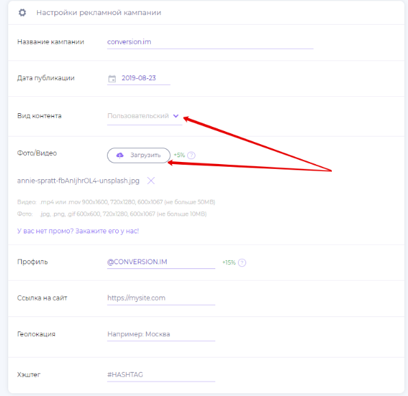Click the #HASHTAG input field

click(161, 375)
